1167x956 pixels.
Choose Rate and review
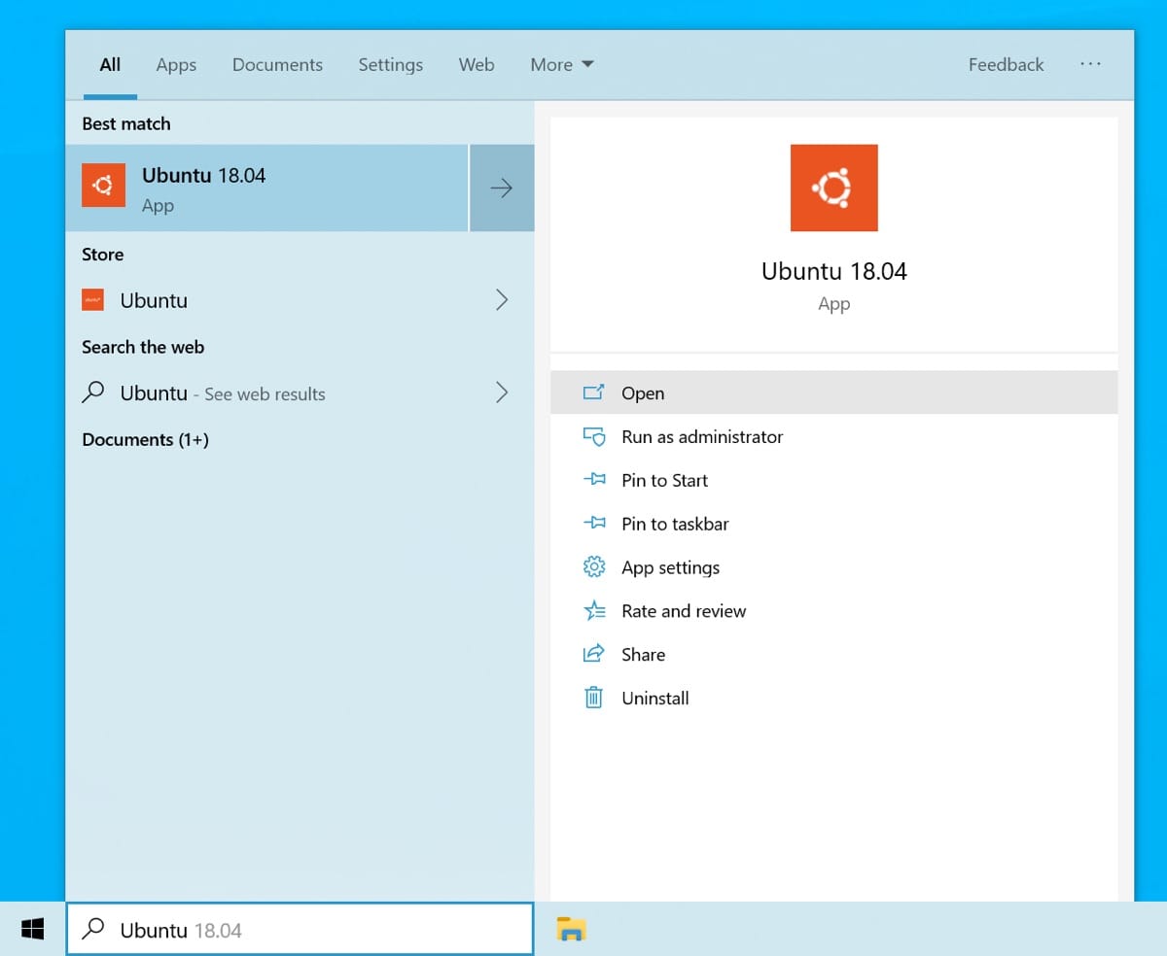click(833, 611)
